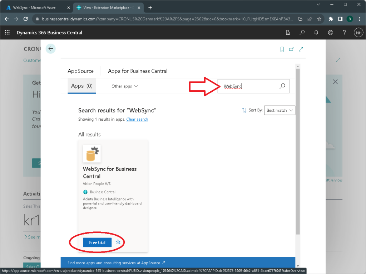
Task: Click the back arrow in the dialog
Action: pyautogui.click(x=51, y=49)
